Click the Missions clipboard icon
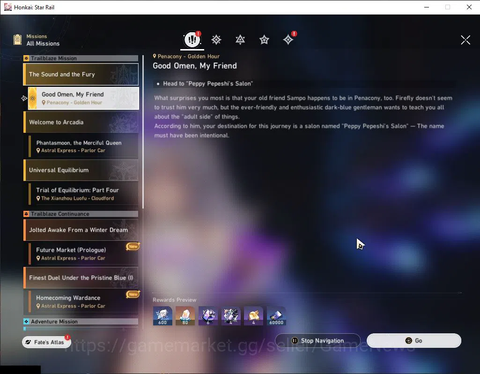480x374 pixels. 17,40
